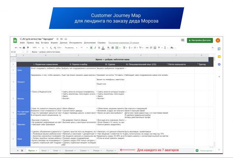Open the Инструменты menu
Screen dimensions: 233x158
[x=76, y=43]
